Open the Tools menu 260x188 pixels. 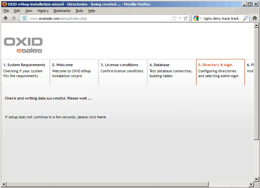(79, 11)
